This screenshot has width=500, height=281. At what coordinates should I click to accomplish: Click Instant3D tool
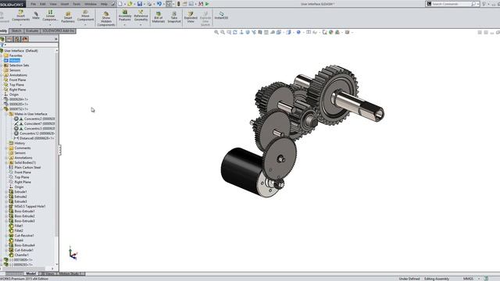pyautogui.click(x=221, y=16)
